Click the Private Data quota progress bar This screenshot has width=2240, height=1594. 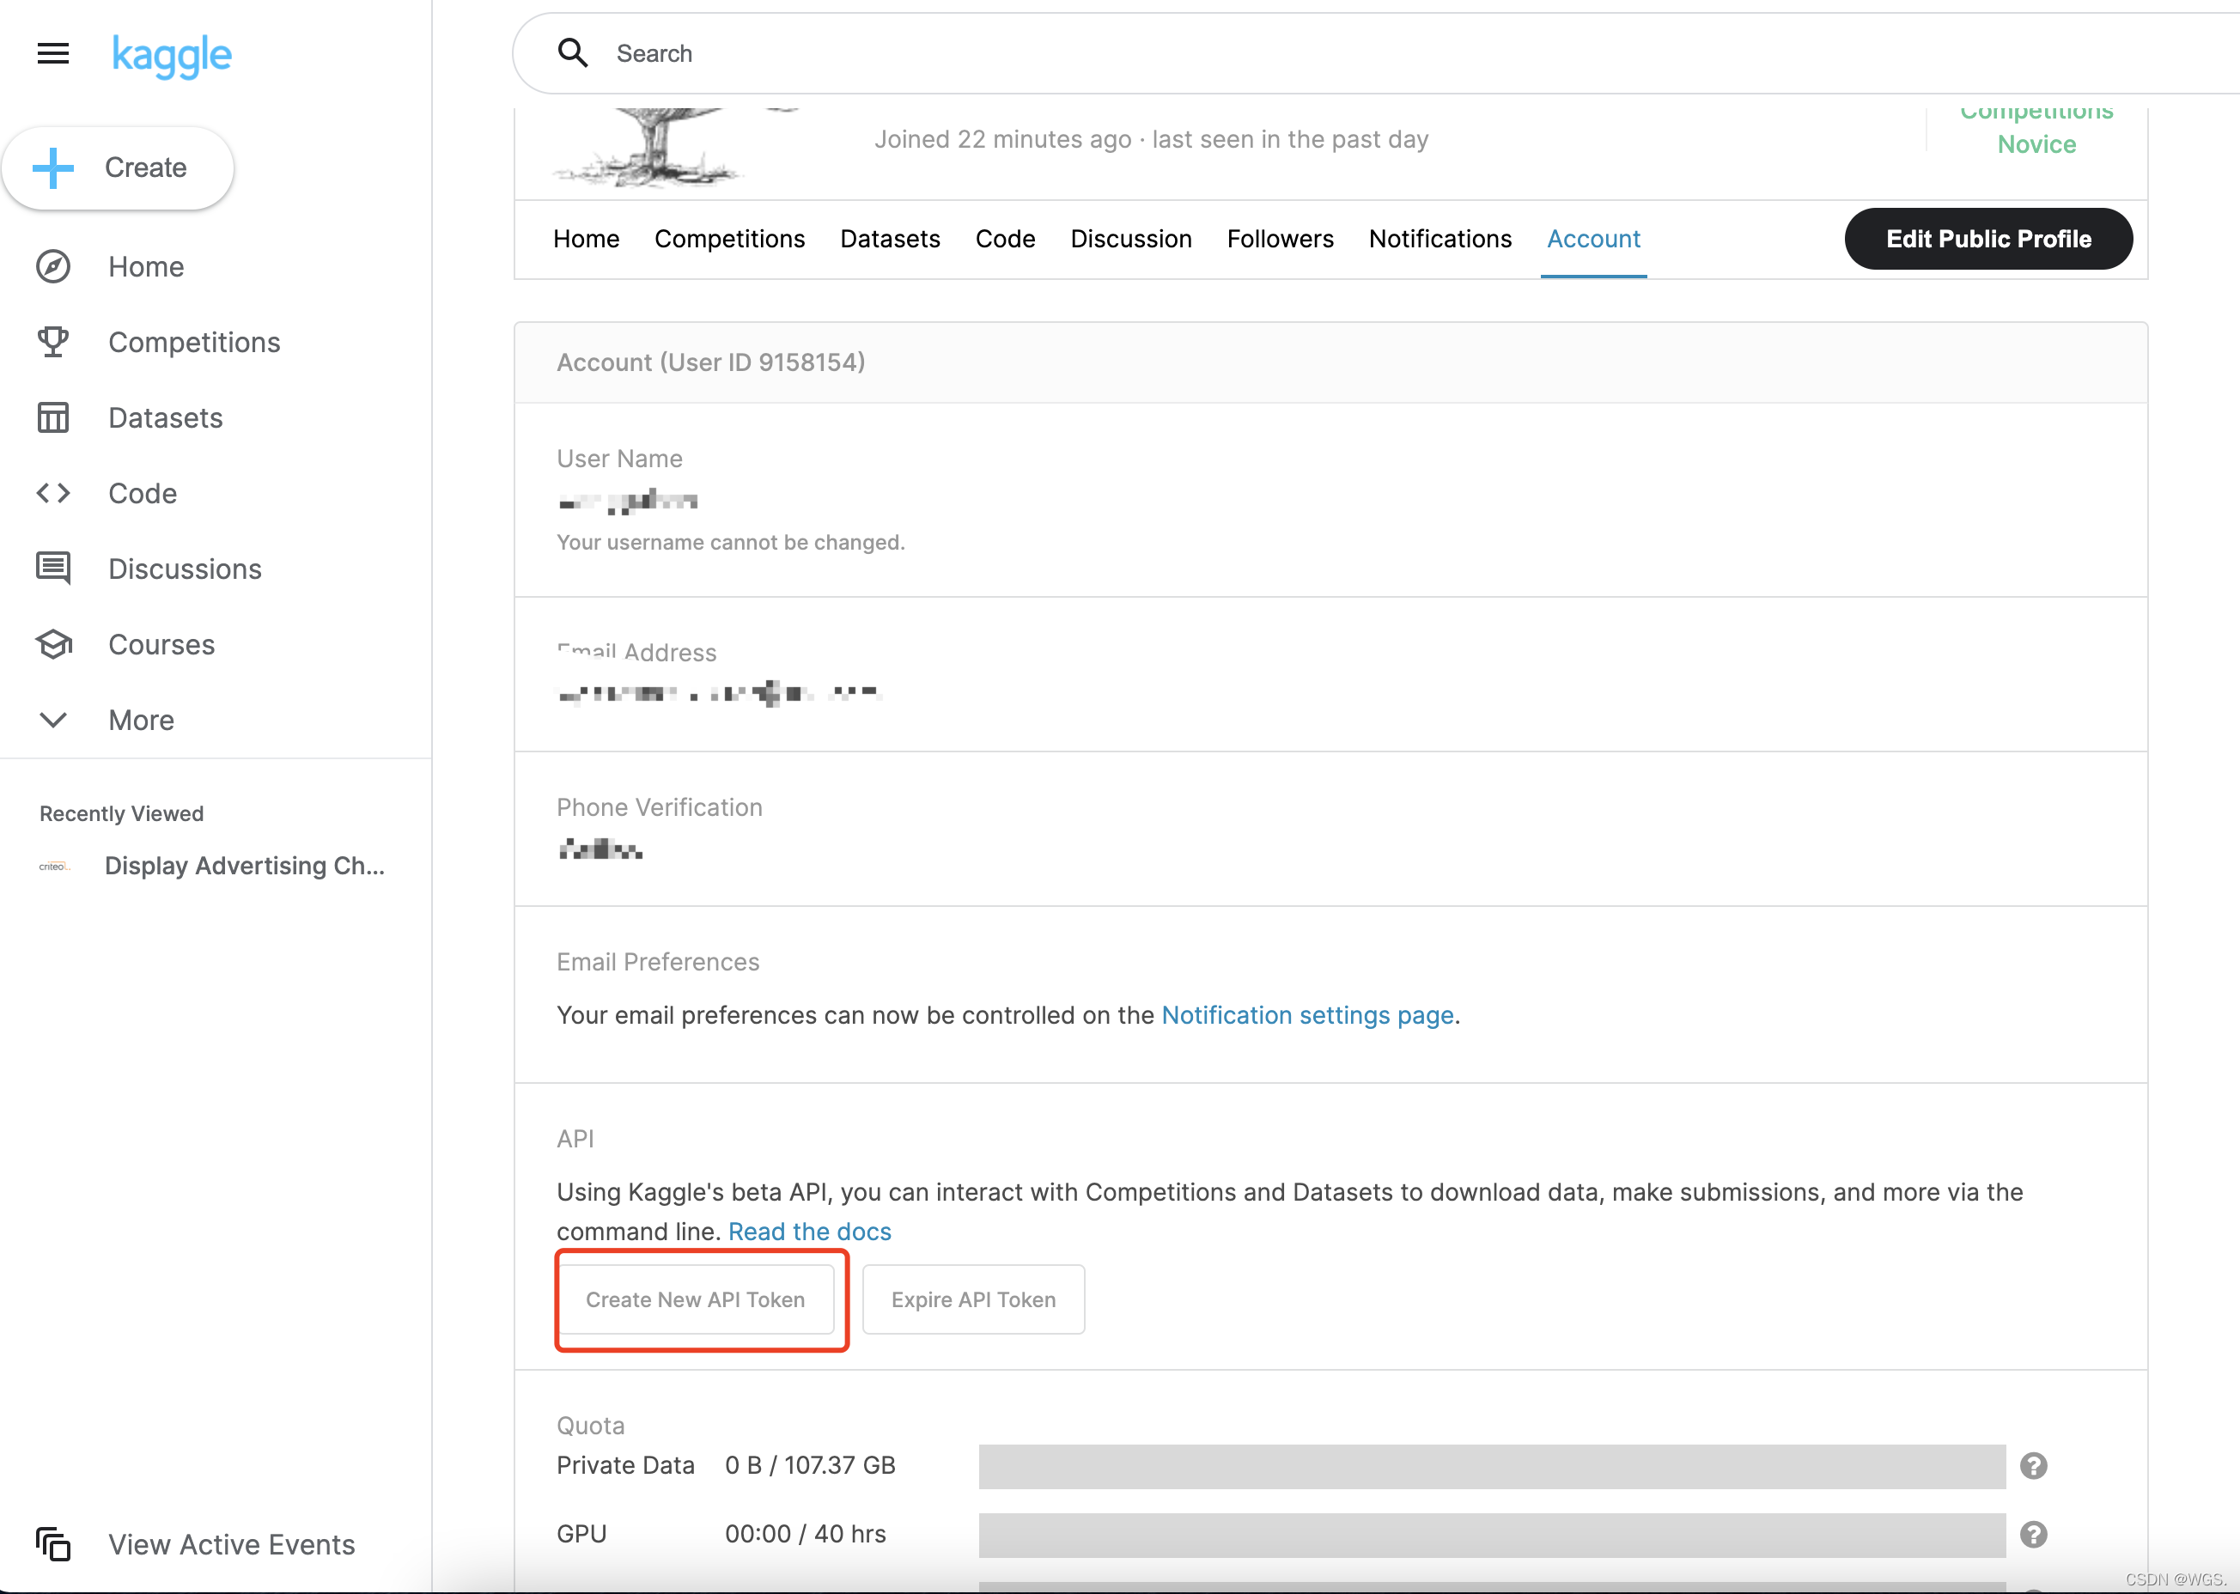pyautogui.click(x=1491, y=1465)
